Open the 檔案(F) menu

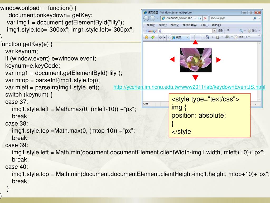(151, 25)
